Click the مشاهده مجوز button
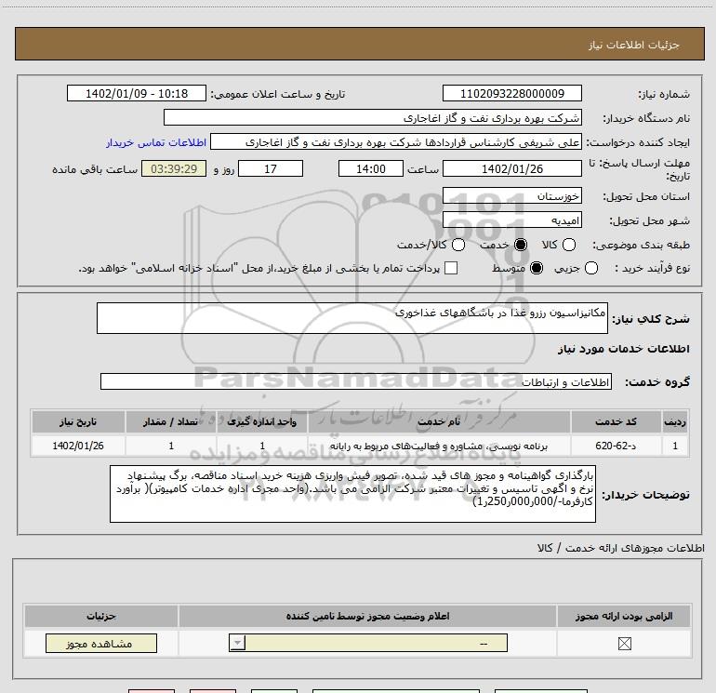 pyautogui.click(x=101, y=643)
